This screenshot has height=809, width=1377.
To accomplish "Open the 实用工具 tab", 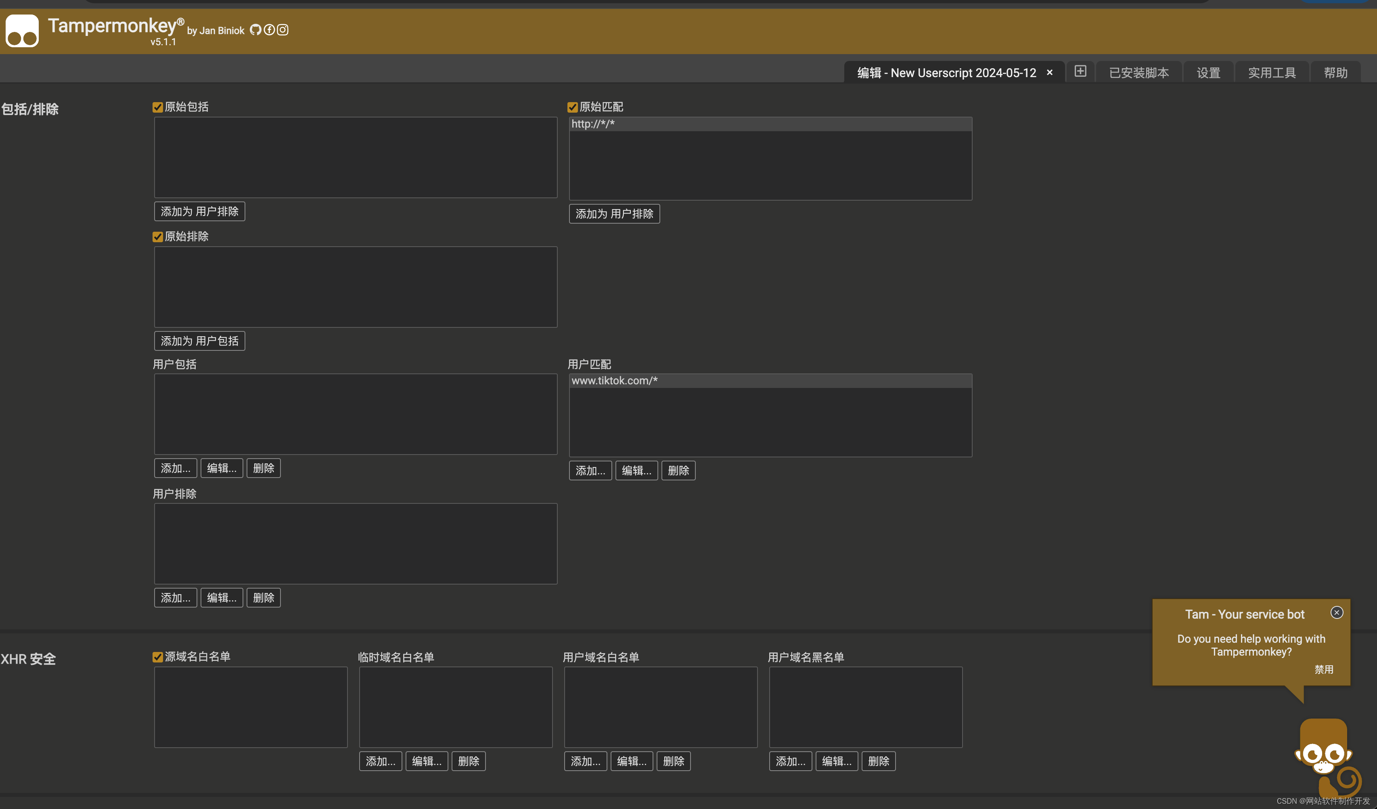I will (1272, 73).
